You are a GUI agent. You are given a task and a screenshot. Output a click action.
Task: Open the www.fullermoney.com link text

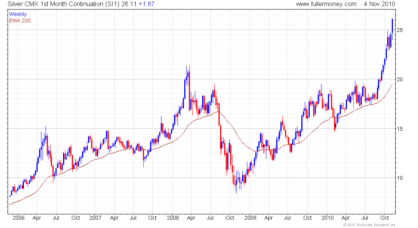click(326, 4)
